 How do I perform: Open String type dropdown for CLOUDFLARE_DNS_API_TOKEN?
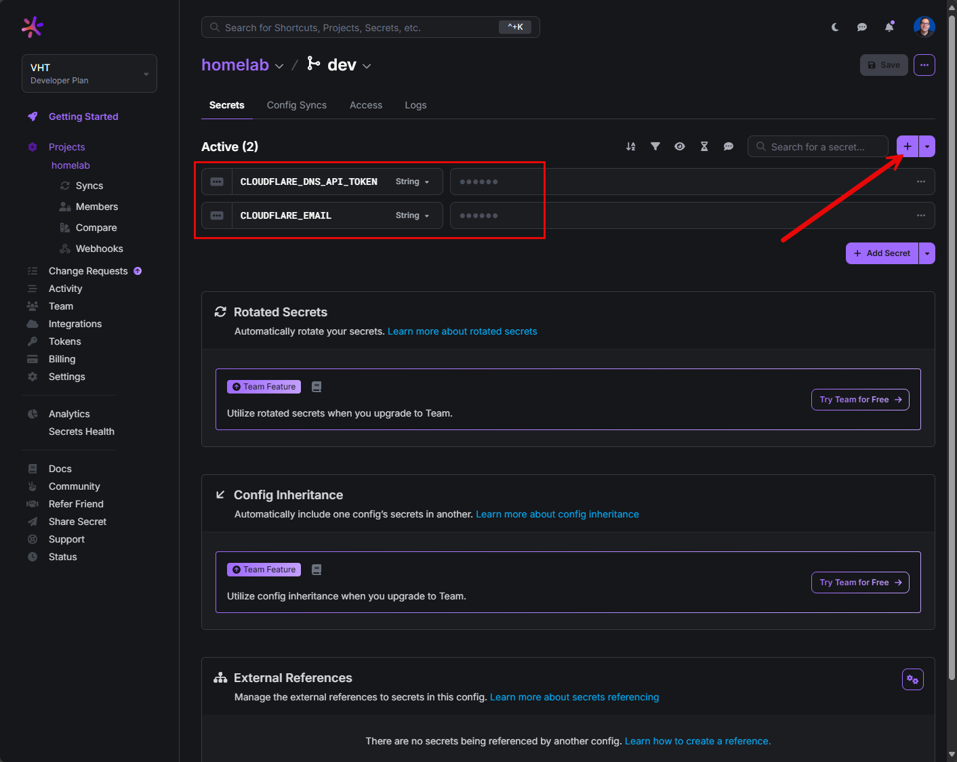[412, 182]
